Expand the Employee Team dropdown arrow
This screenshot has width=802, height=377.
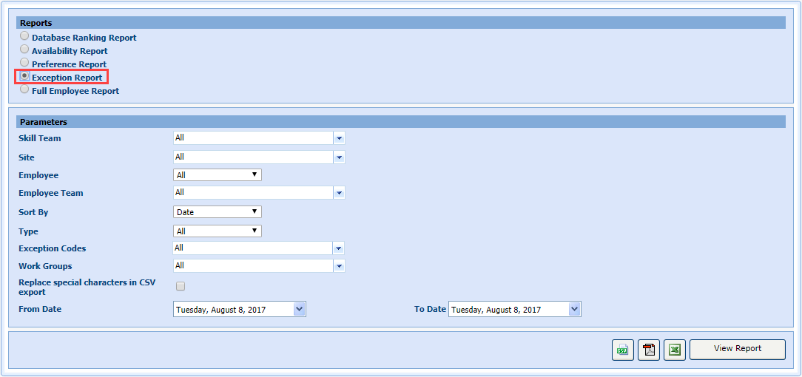pyautogui.click(x=339, y=193)
